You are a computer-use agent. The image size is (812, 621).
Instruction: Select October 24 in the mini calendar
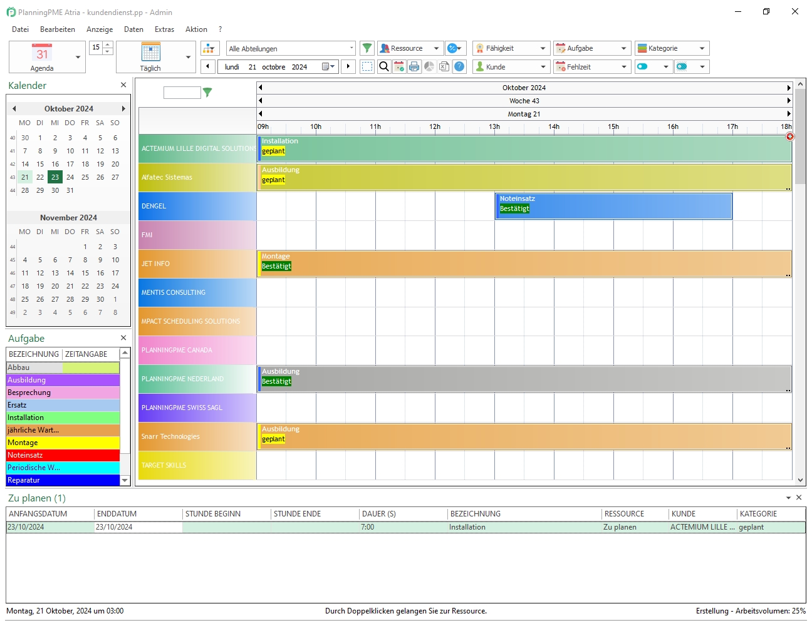70,177
